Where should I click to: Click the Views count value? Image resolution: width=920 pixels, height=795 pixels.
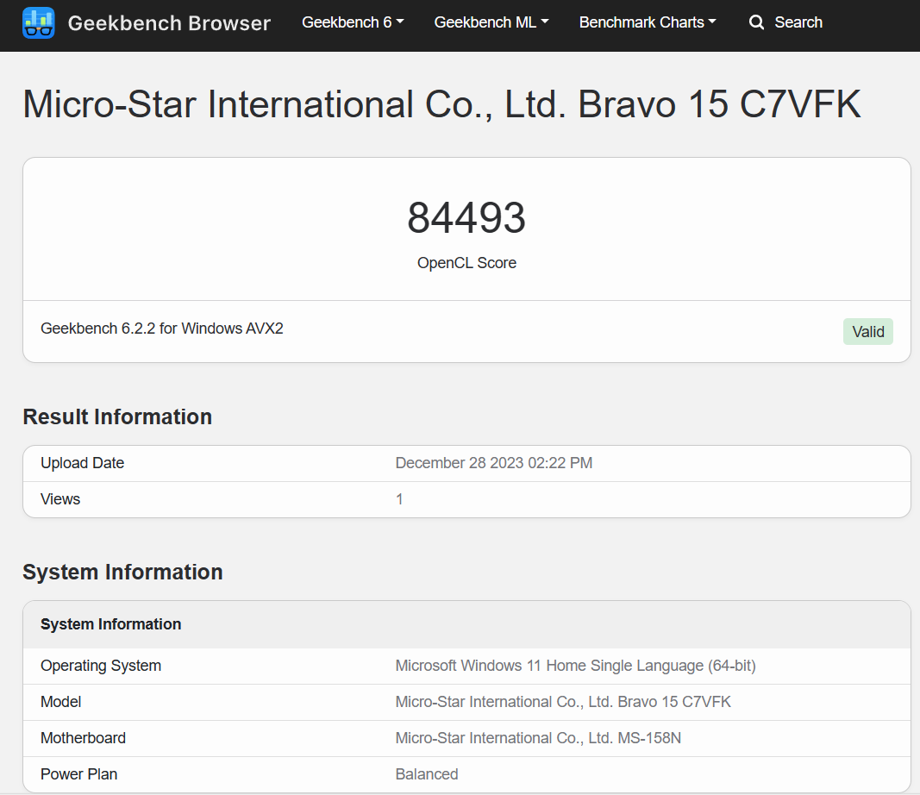(x=399, y=498)
